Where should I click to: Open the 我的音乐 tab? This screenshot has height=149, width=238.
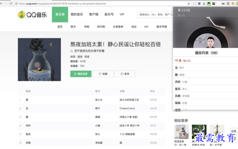[x=77, y=14]
